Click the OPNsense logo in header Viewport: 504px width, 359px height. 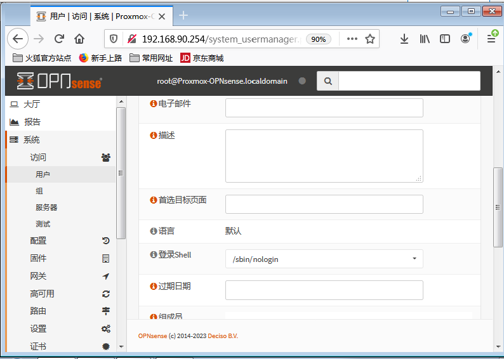59,81
